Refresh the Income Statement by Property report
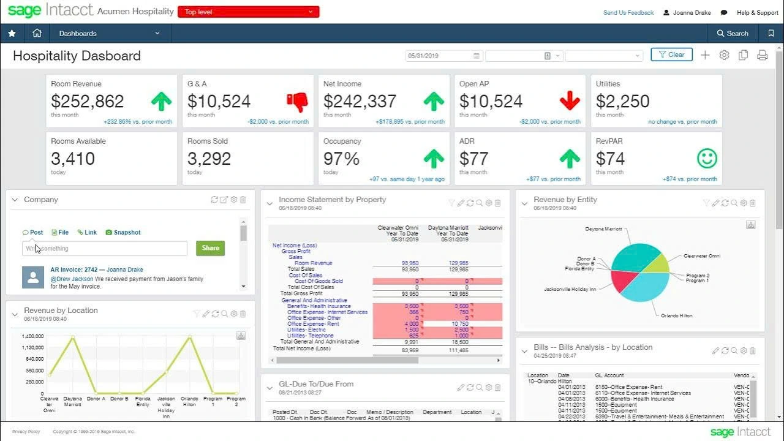Image resolution: width=784 pixels, height=441 pixels. coord(470,203)
